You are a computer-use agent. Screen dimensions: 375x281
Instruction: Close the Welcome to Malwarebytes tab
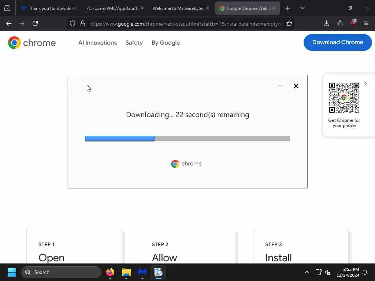click(x=208, y=8)
